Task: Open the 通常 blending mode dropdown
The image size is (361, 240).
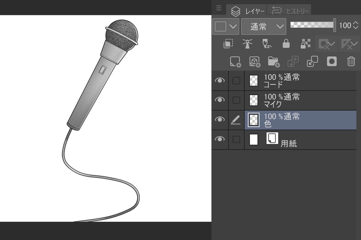Action: [x=263, y=26]
